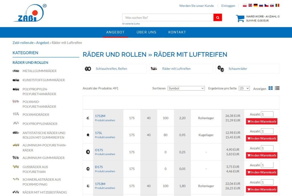Open SCHWERLASTRÄDER AUS POLYAMID PA6G category

42,182
